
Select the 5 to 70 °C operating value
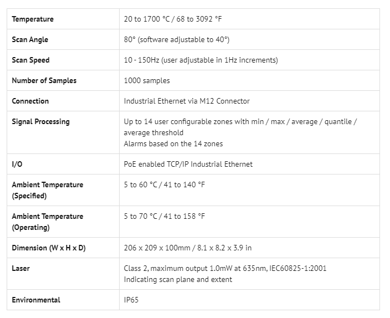(164, 217)
